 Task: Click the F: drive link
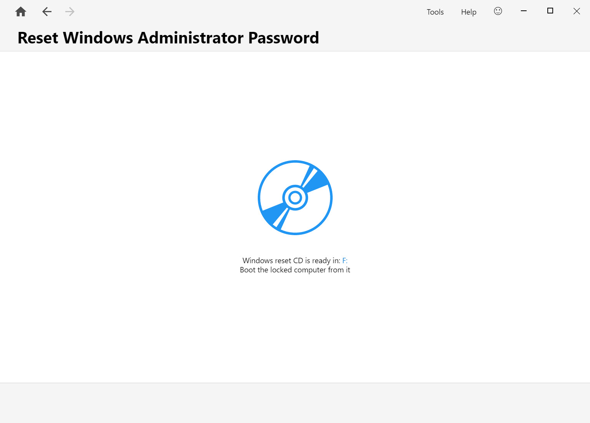pyautogui.click(x=345, y=260)
